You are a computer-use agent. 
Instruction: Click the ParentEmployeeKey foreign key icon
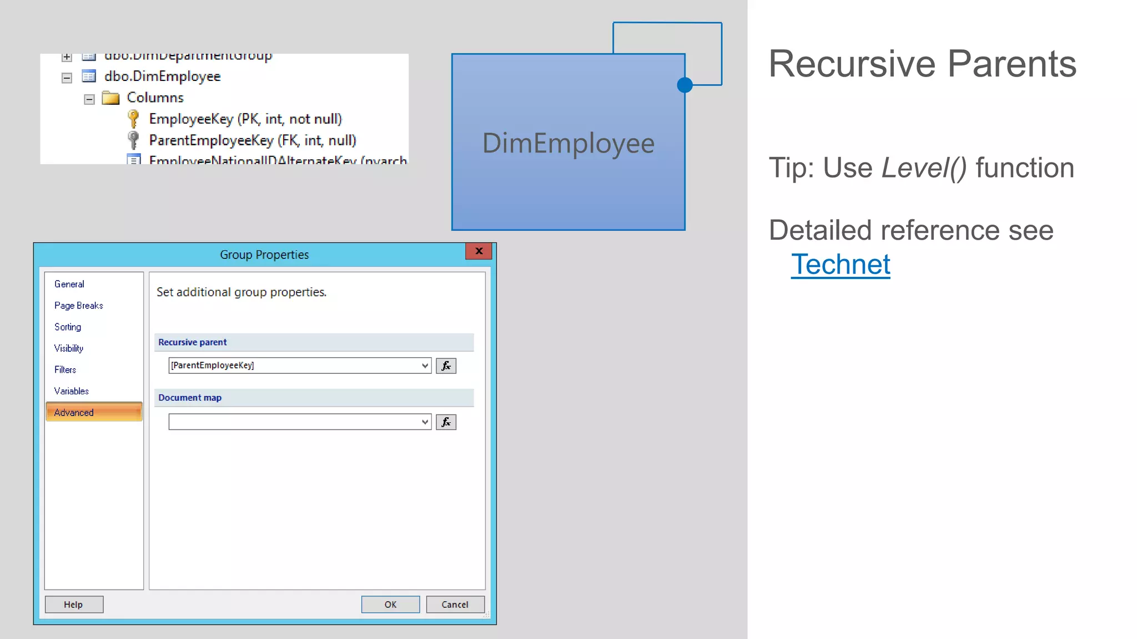[x=133, y=140]
